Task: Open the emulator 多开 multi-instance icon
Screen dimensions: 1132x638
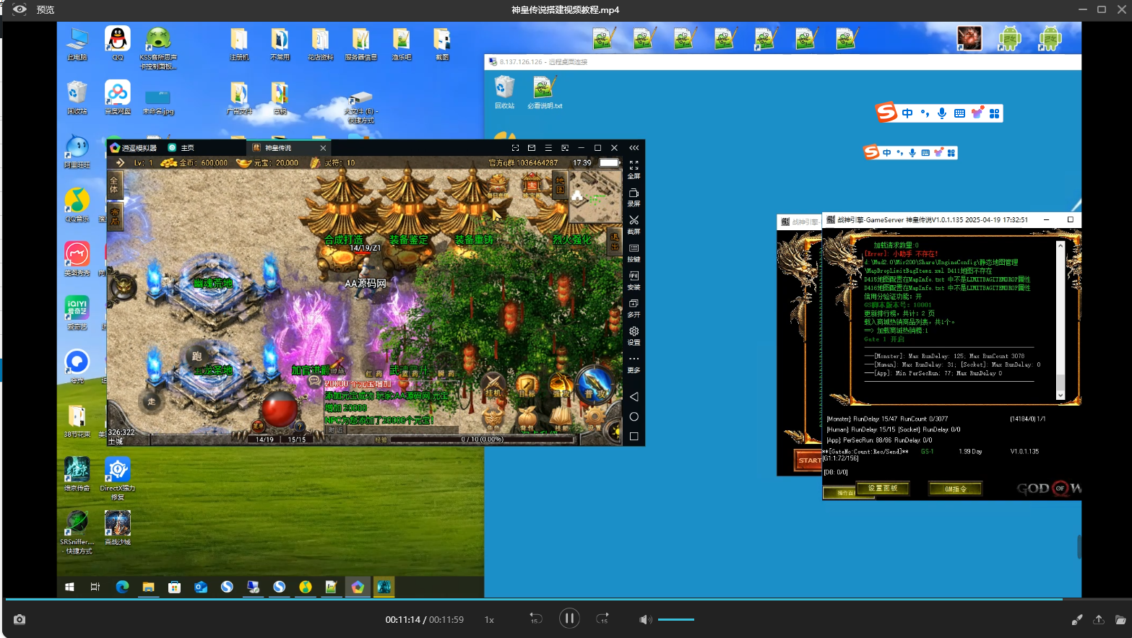Action: (634, 308)
